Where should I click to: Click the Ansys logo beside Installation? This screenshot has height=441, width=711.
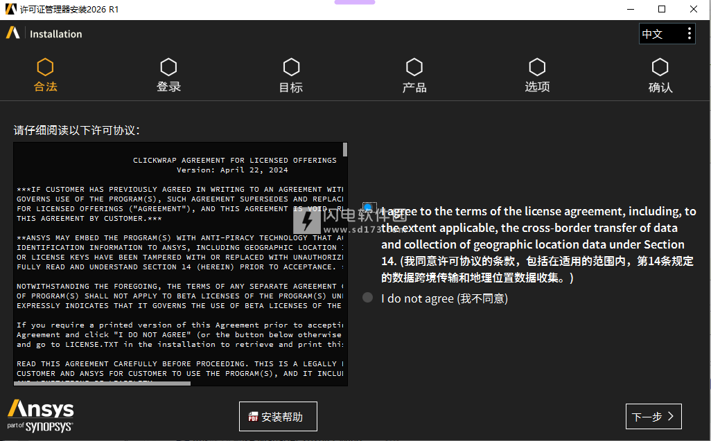13,33
